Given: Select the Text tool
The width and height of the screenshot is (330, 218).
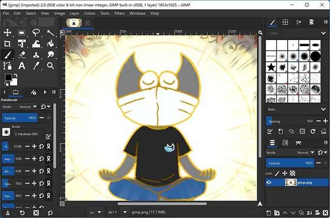Looking at the screenshot, I should (22, 66).
